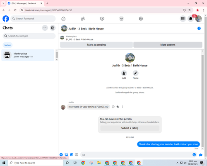Send a thumbs-up like

[x=201, y=155]
